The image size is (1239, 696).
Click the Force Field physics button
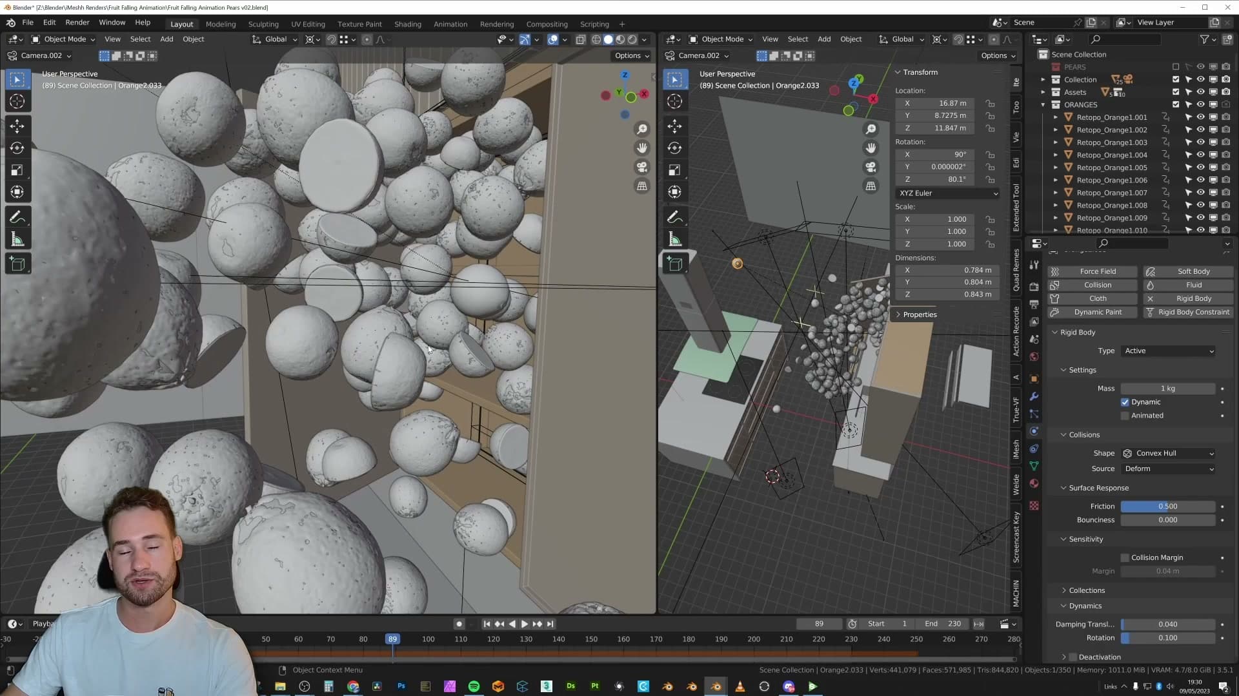(1093, 272)
